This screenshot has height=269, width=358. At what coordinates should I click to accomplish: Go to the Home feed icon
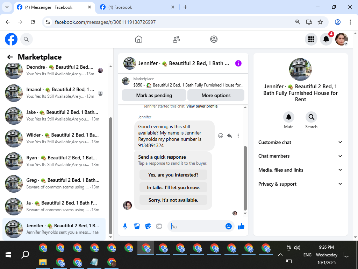tap(138, 39)
